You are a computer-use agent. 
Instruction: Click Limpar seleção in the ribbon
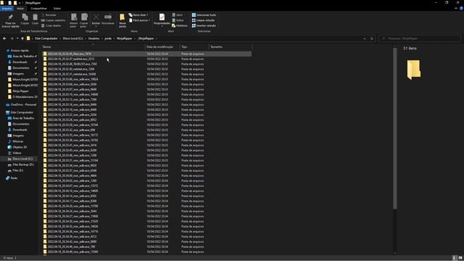tap(203, 20)
